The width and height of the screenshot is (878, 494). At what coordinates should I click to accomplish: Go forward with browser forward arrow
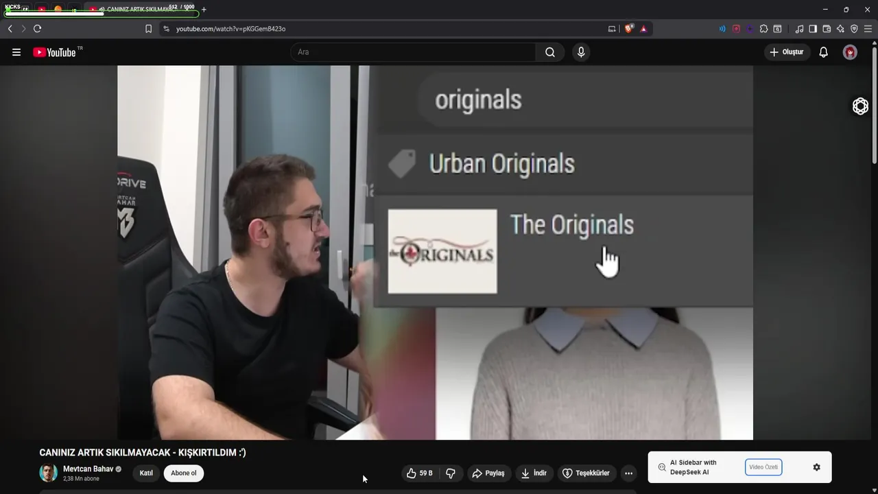[x=23, y=29]
